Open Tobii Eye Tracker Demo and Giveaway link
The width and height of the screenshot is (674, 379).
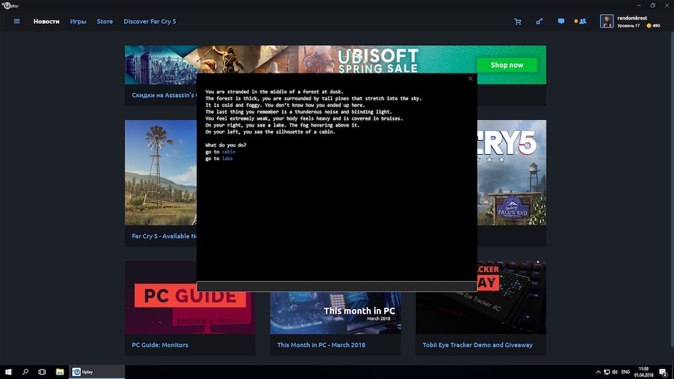pyautogui.click(x=478, y=345)
